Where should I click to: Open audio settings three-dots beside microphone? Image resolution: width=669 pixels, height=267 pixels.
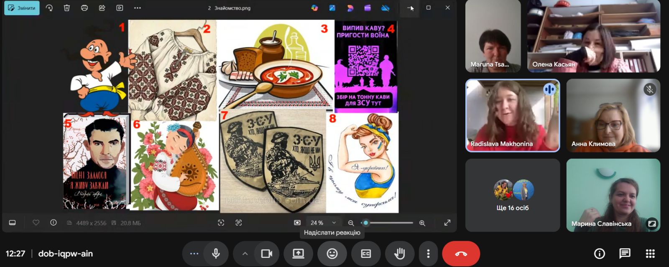click(194, 254)
